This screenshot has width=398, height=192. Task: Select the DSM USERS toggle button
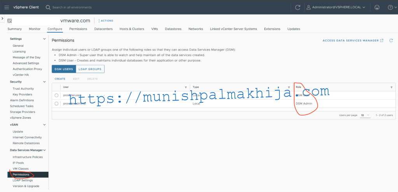(x=64, y=69)
